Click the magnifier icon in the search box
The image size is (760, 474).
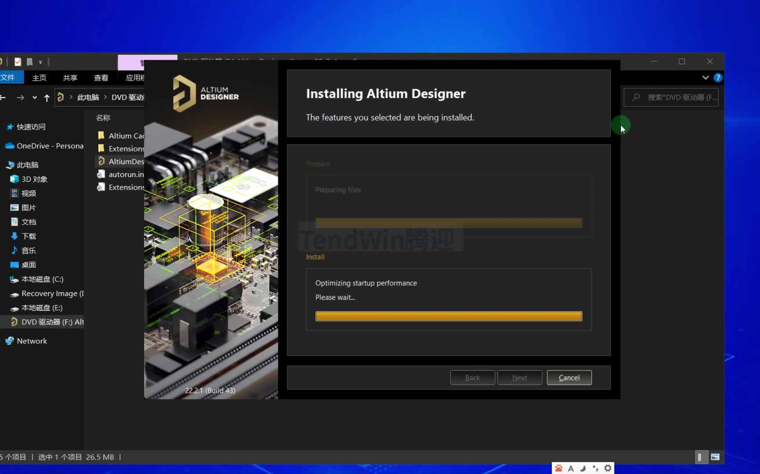(x=636, y=97)
